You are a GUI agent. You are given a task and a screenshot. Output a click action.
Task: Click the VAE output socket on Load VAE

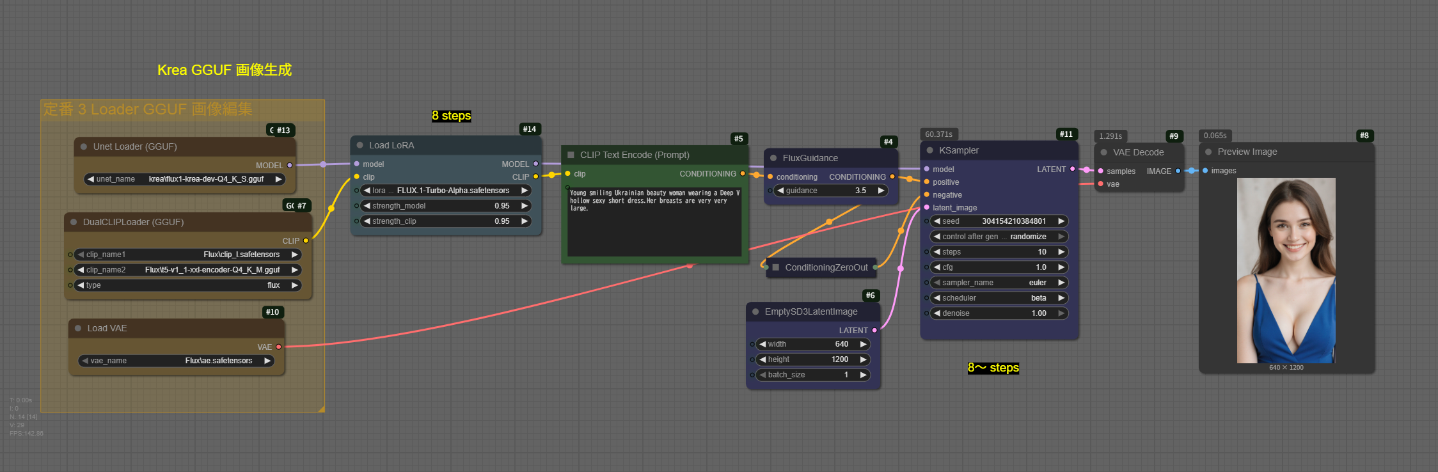tap(279, 347)
